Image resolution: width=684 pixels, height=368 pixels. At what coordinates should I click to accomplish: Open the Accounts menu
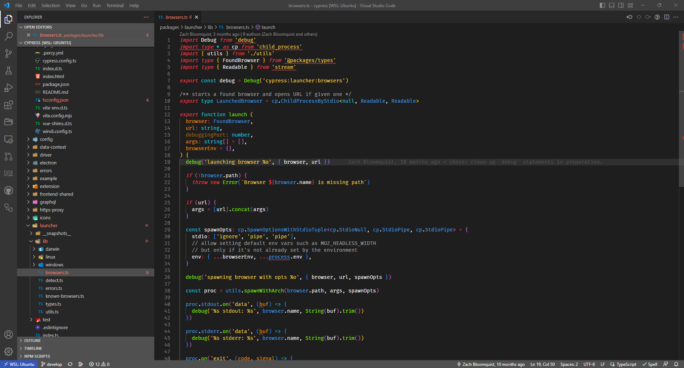[x=9, y=334]
